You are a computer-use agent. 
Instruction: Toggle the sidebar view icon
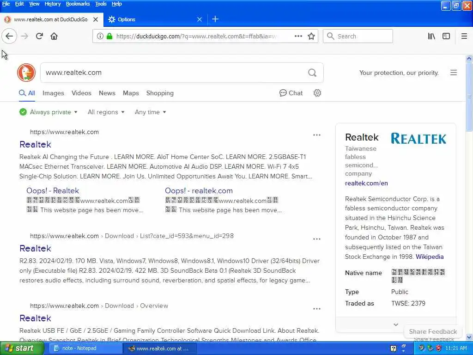(x=446, y=36)
